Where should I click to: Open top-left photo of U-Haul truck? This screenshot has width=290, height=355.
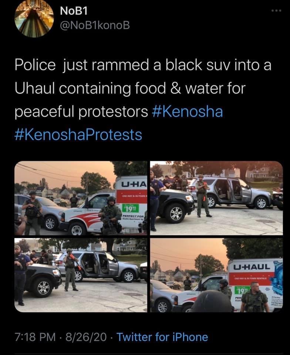pyautogui.click(x=81, y=198)
